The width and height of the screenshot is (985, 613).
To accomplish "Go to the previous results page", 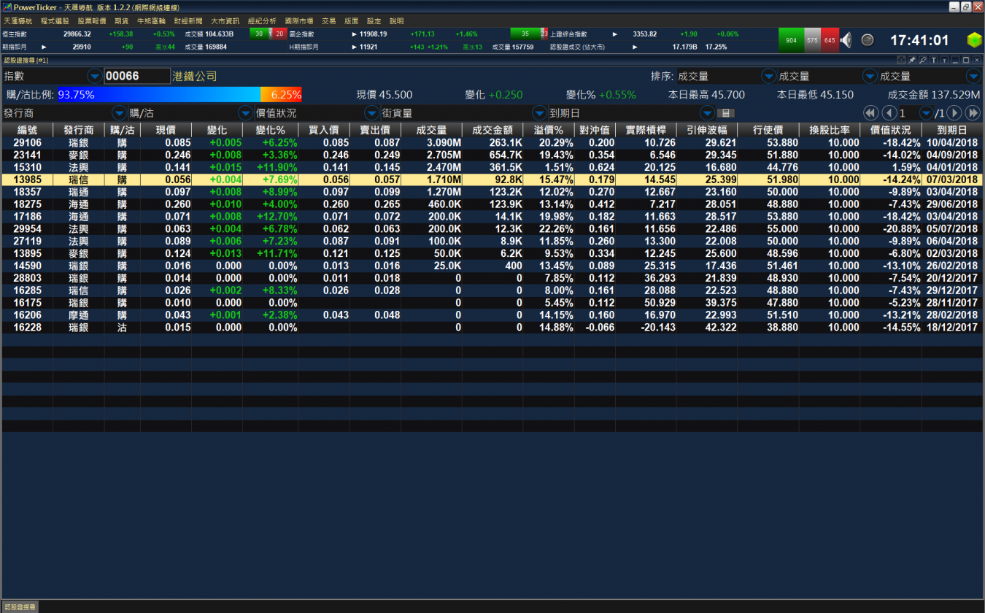I will (889, 113).
